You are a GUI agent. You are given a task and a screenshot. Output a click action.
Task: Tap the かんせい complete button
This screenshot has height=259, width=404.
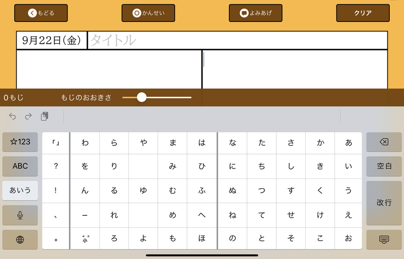[148, 13]
